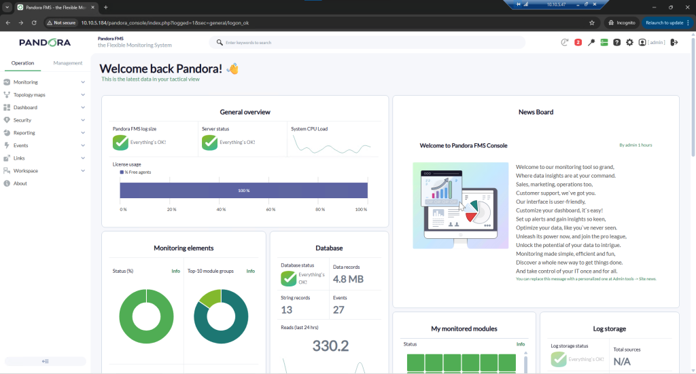This screenshot has width=696, height=374.
Task: Open a new browser tab
Action: [x=105, y=7]
